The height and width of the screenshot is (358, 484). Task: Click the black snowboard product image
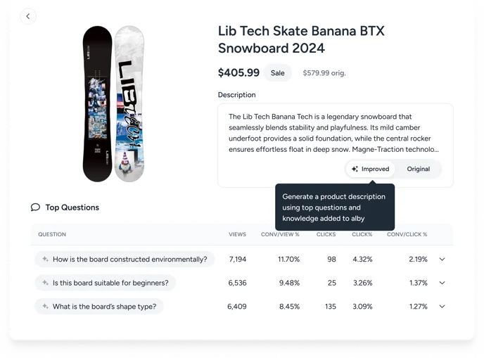pyautogui.click(x=97, y=103)
